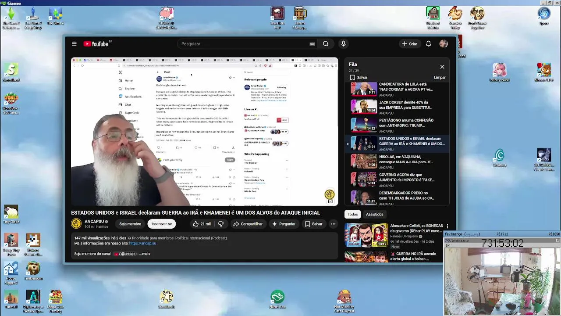Open the ancap.su site link
This screenshot has width=561, height=316.
click(142, 243)
